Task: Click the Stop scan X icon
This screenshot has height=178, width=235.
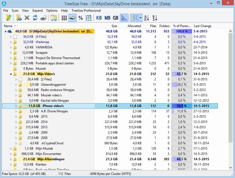Action: (27, 17)
